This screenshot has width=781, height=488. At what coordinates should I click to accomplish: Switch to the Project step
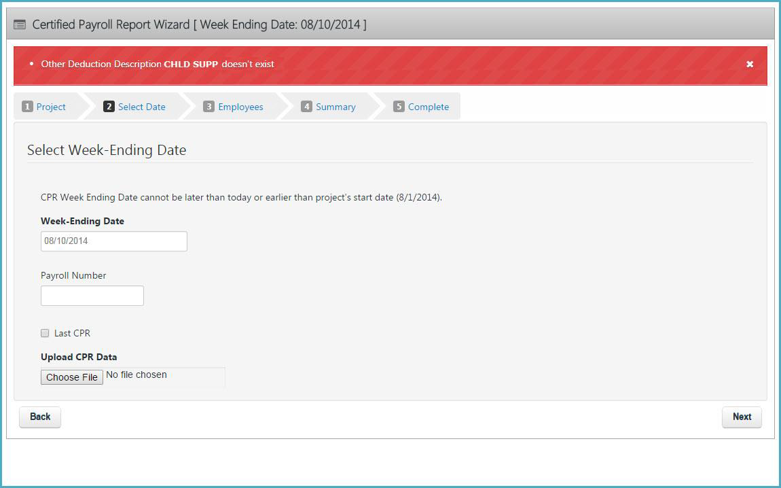pyautogui.click(x=50, y=107)
